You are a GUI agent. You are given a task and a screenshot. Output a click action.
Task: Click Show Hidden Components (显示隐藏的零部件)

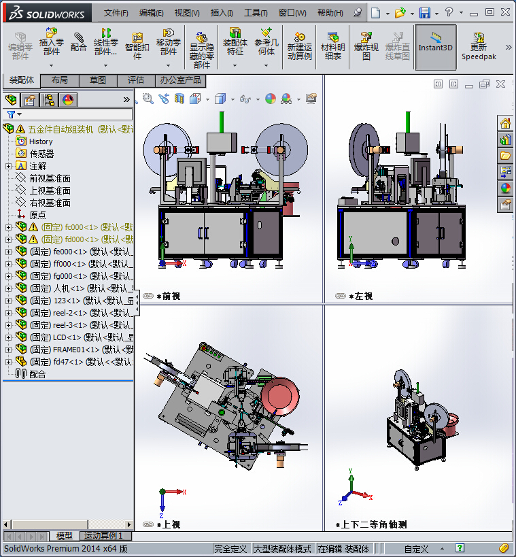[202, 50]
